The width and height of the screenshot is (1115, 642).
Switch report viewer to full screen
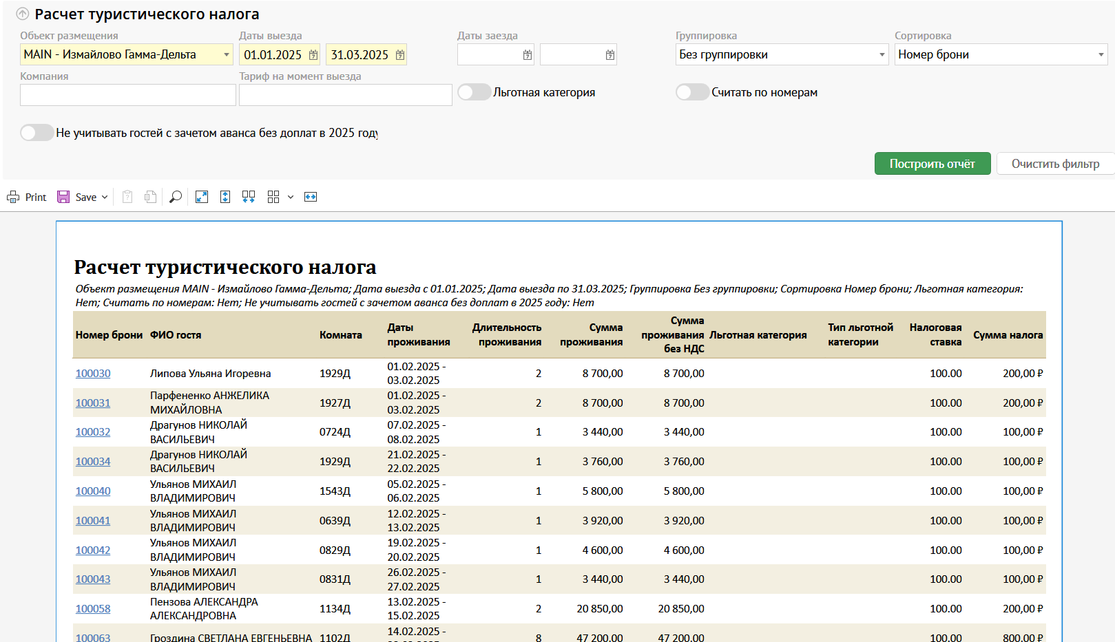click(x=202, y=197)
